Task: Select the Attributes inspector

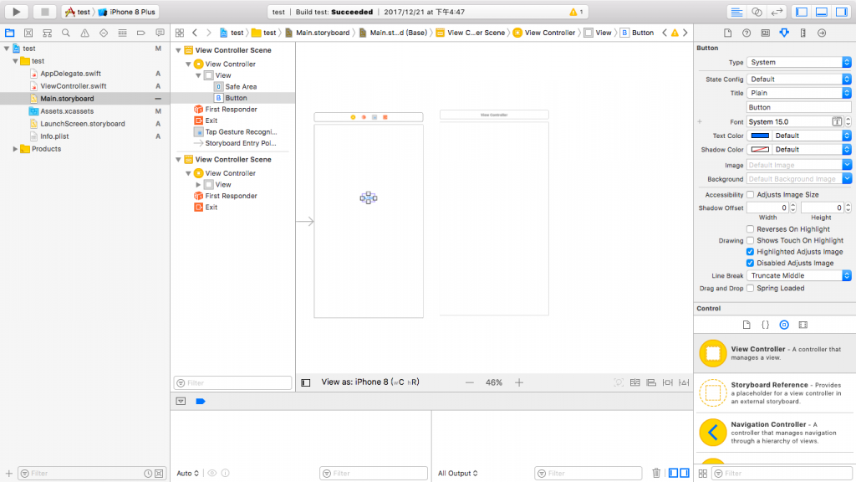Action: tap(784, 33)
